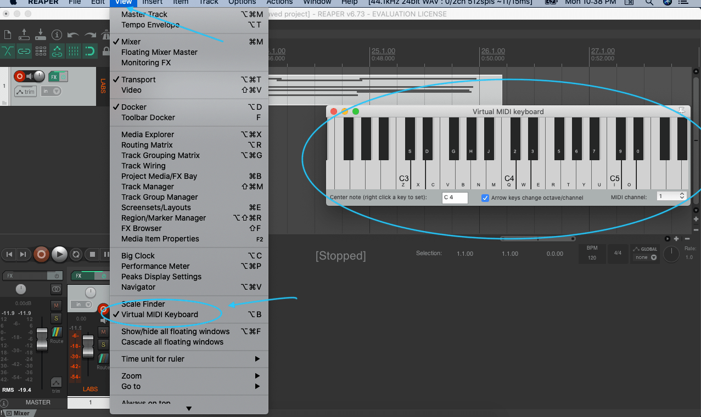This screenshot has height=417, width=701.
Task: Click the Undo arrow icon
Action: 73,35
